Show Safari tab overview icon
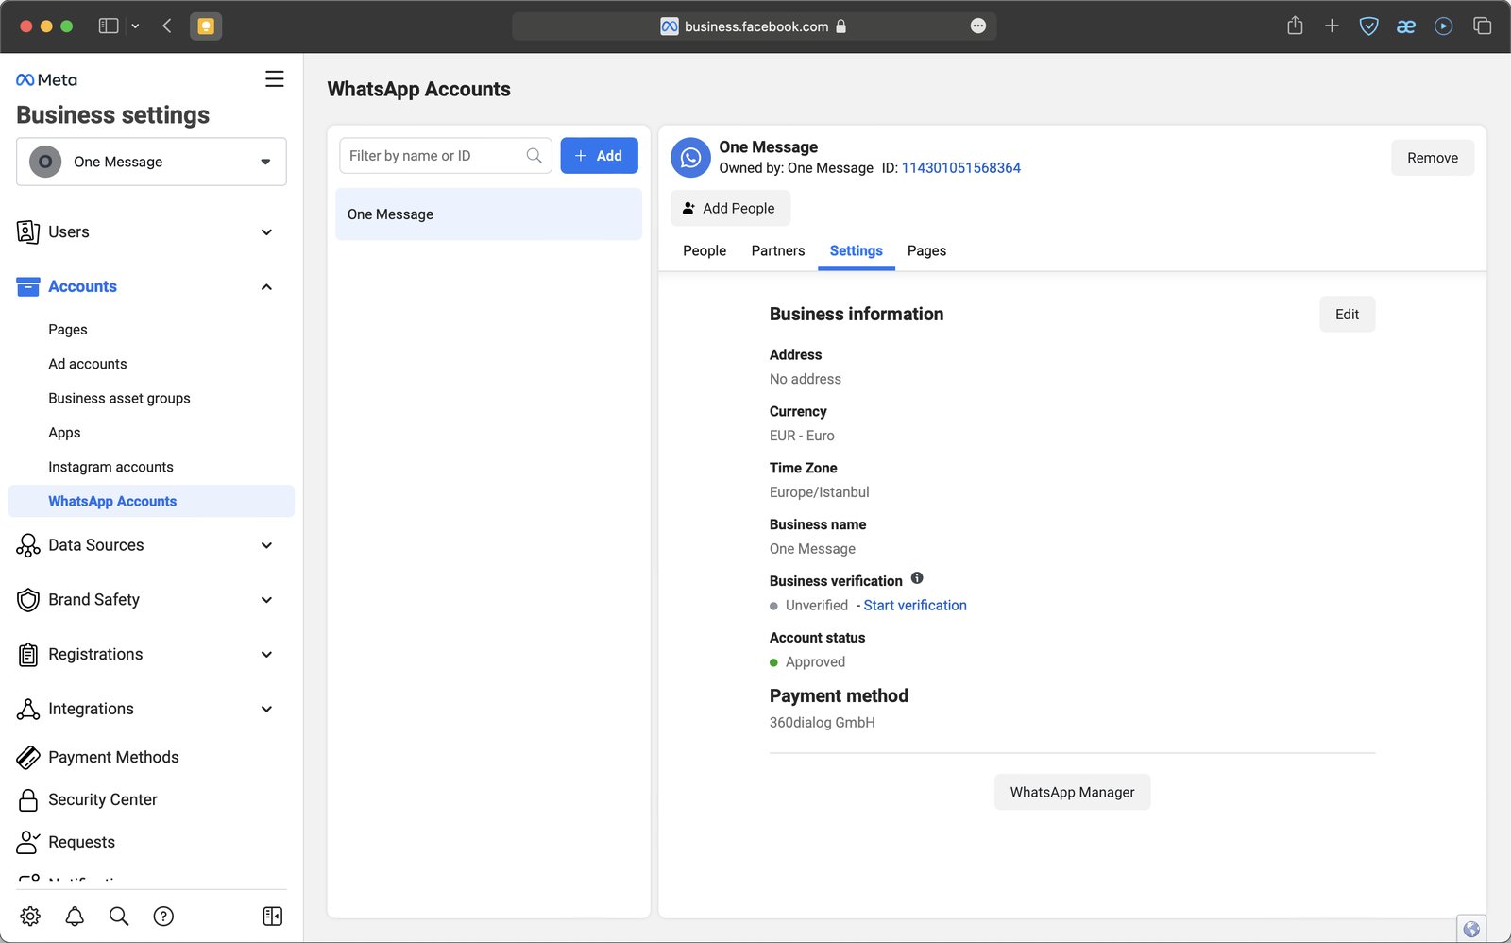1511x943 pixels. [x=1482, y=26]
